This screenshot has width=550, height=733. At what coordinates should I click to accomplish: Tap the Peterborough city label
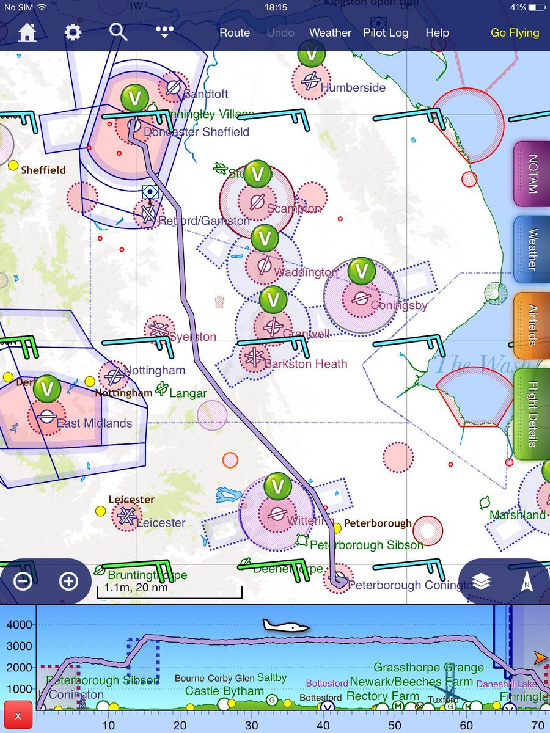tap(378, 523)
